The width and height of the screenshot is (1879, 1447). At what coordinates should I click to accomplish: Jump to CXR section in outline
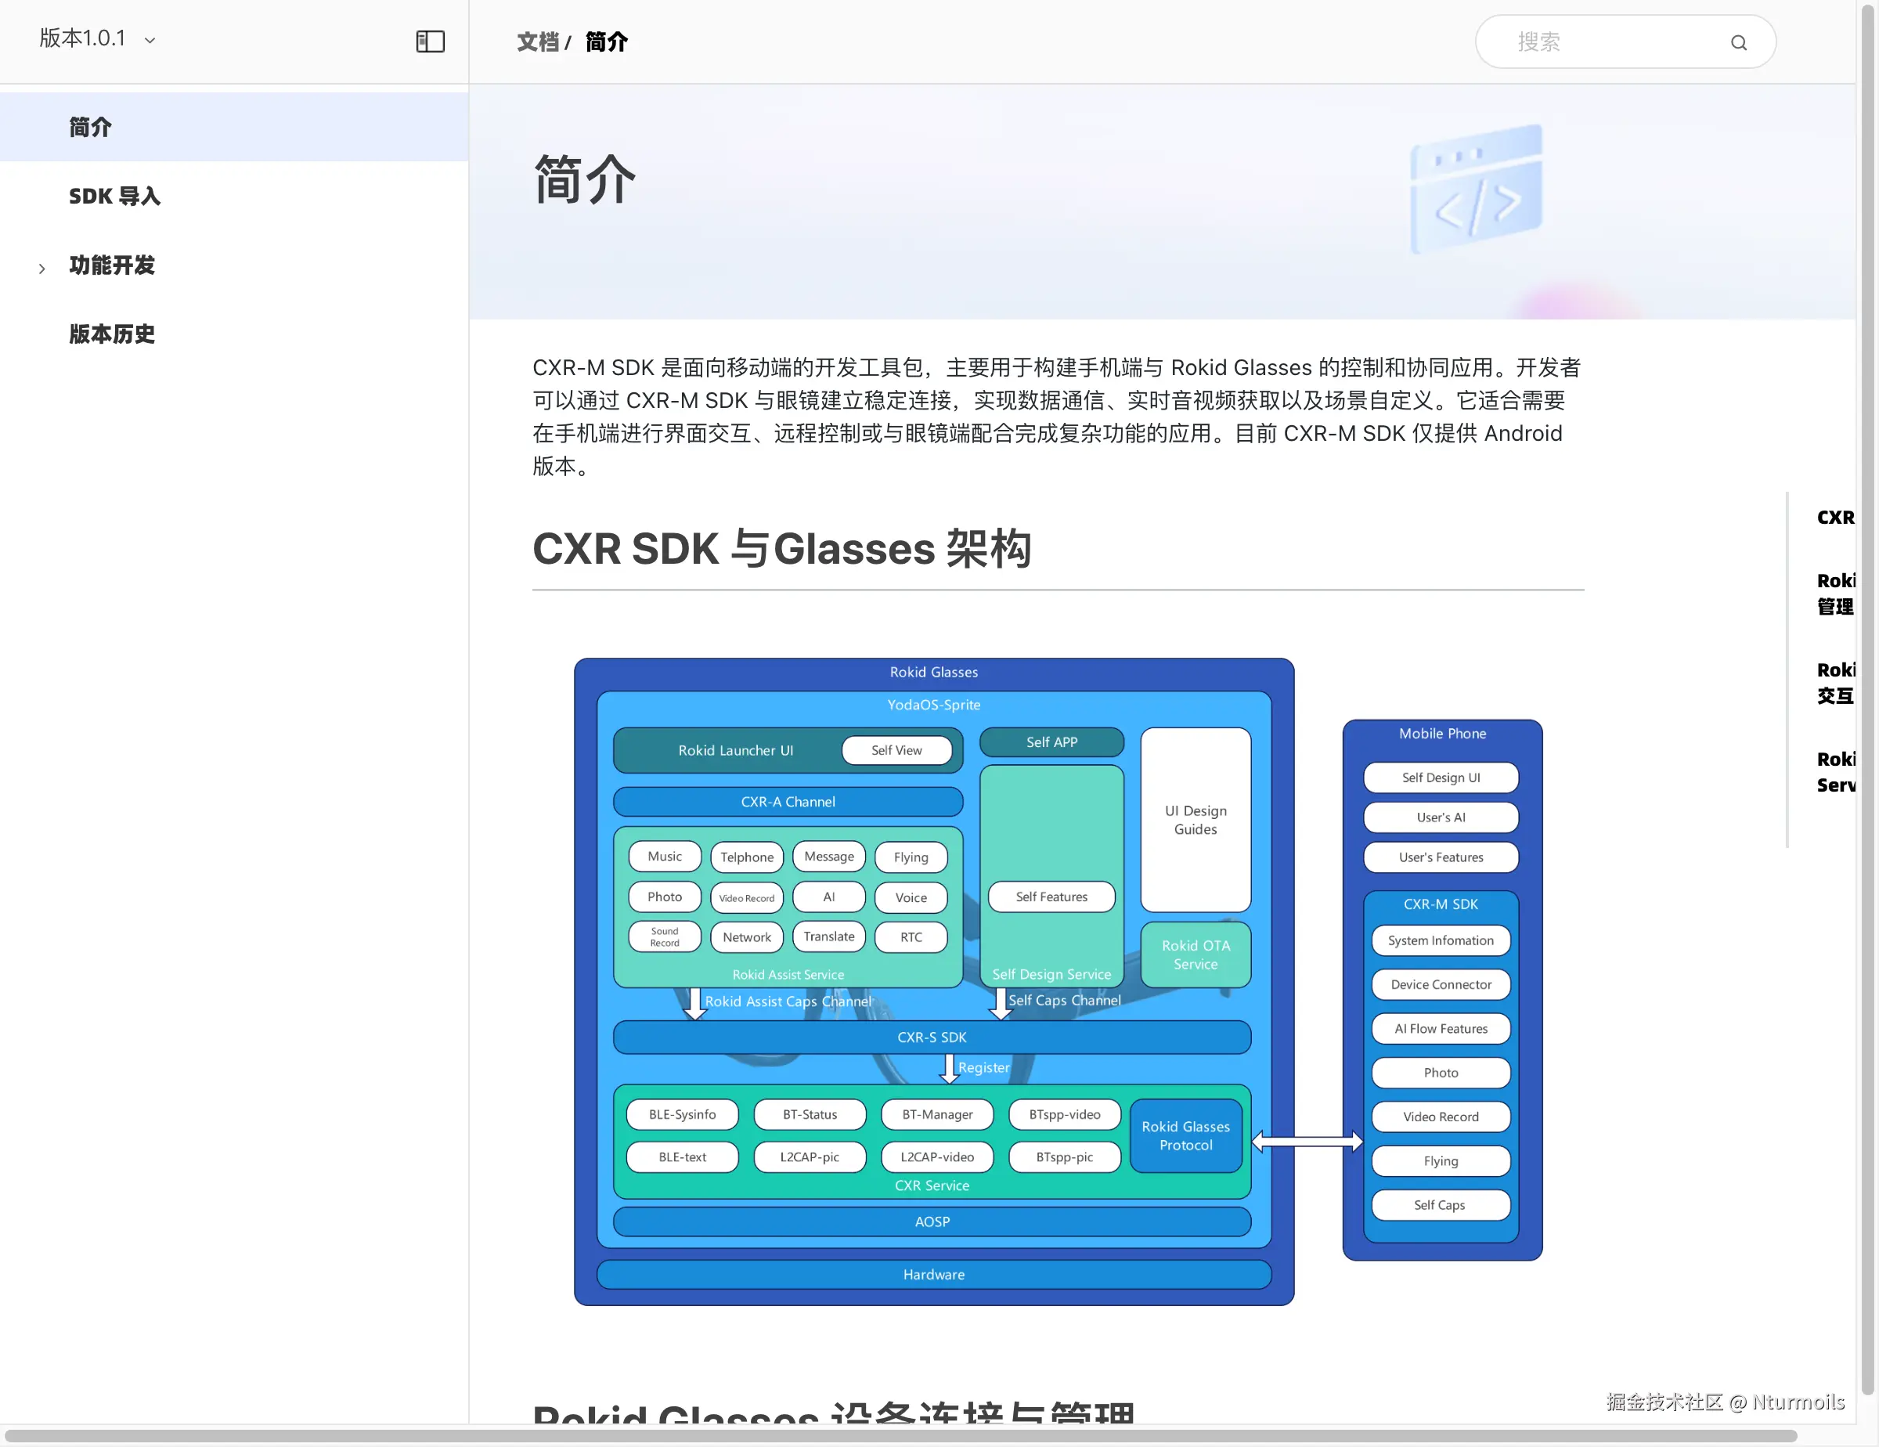point(1835,517)
